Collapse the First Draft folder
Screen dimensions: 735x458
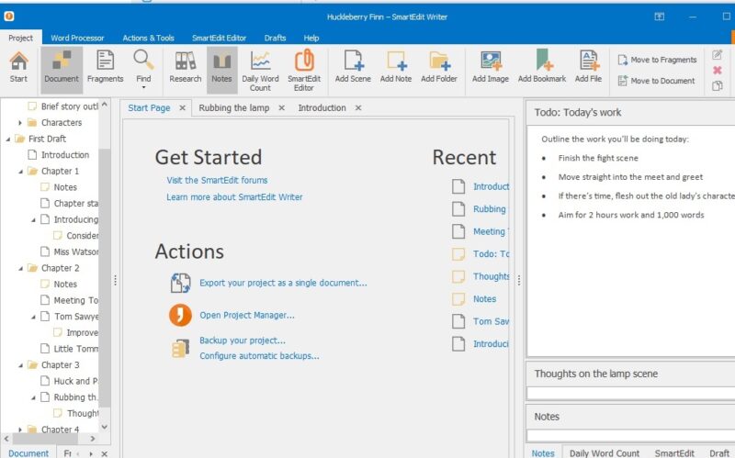pyautogui.click(x=8, y=140)
